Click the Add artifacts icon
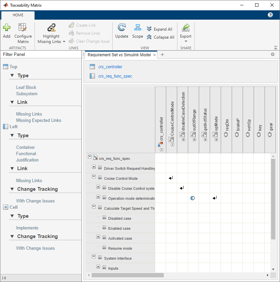280x282 pixels. pyautogui.click(x=7, y=28)
